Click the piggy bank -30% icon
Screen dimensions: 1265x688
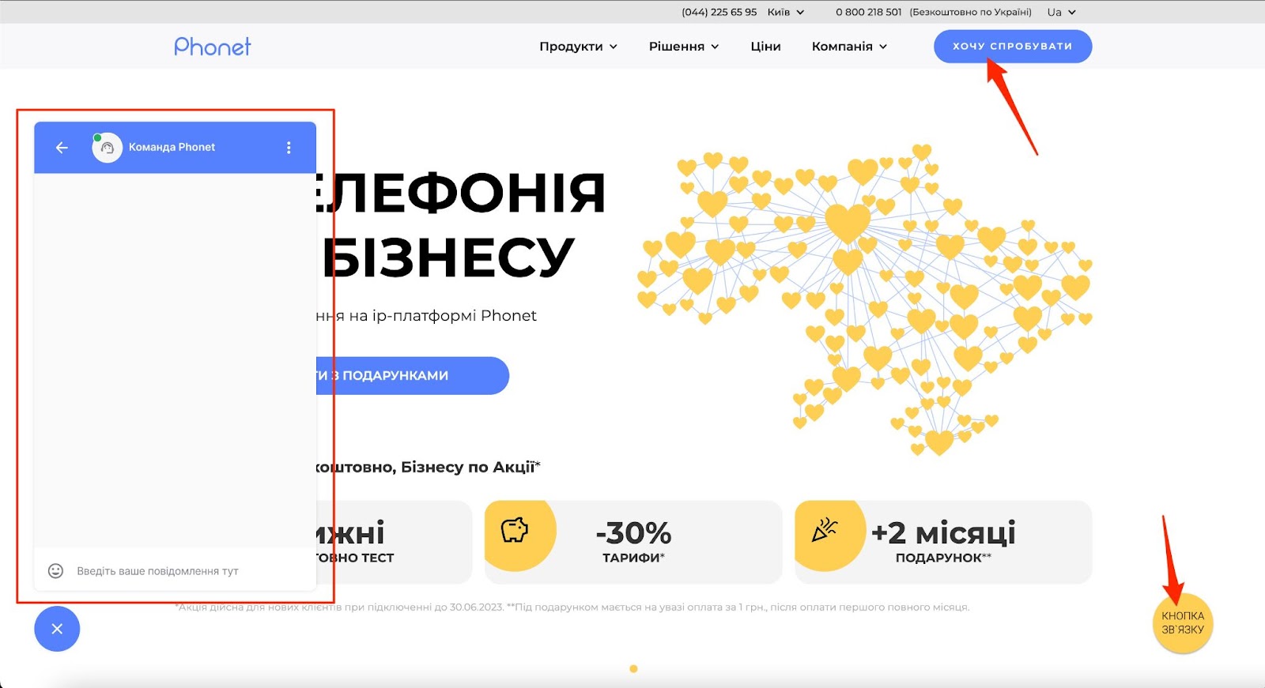pyautogui.click(x=515, y=530)
